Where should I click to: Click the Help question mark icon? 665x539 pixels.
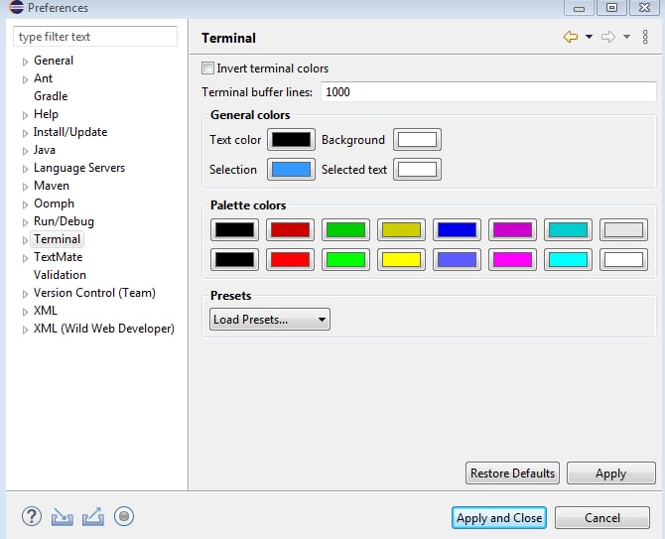[x=32, y=516]
